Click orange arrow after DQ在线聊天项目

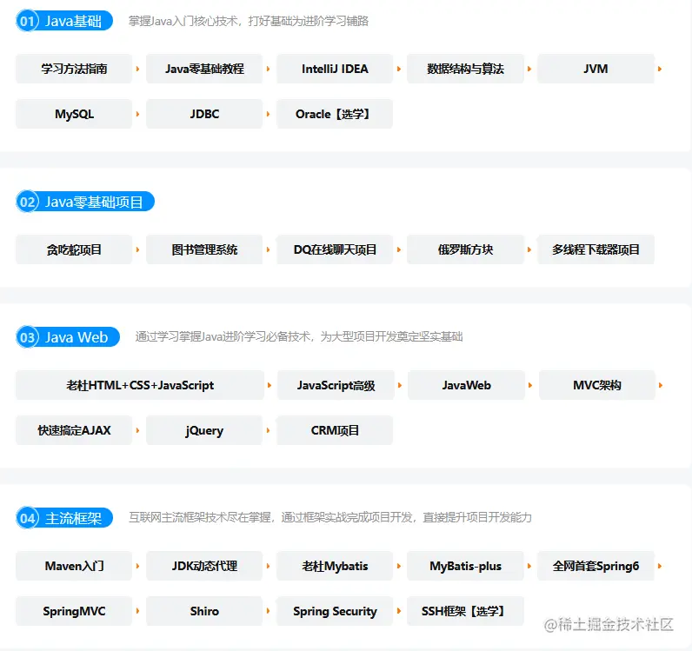(x=398, y=249)
